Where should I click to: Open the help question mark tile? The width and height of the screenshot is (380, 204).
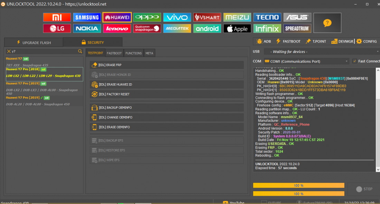327,23
